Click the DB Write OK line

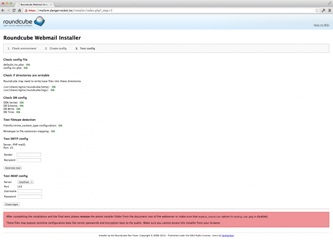tap(12, 109)
